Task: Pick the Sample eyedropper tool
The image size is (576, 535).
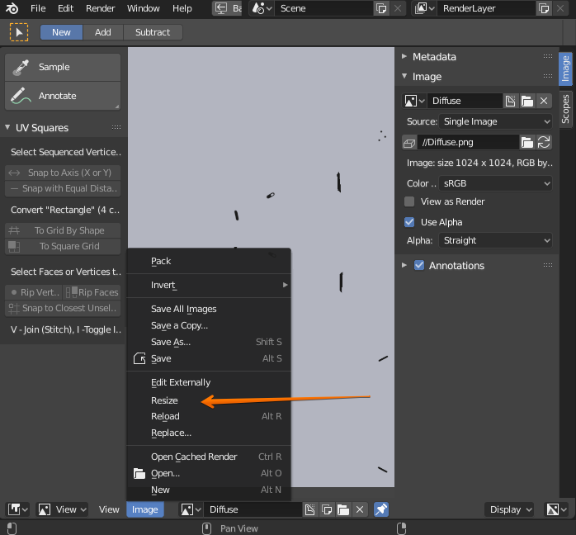Action: pyautogui.click(x=63, y=67)
